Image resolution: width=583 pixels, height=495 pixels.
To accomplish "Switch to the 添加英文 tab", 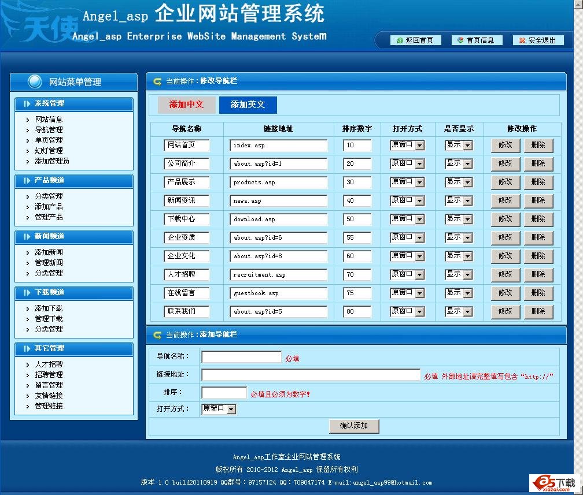I will pos(248,105).
